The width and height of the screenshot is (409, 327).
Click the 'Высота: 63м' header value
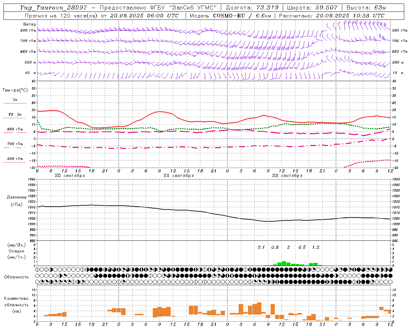366,8
